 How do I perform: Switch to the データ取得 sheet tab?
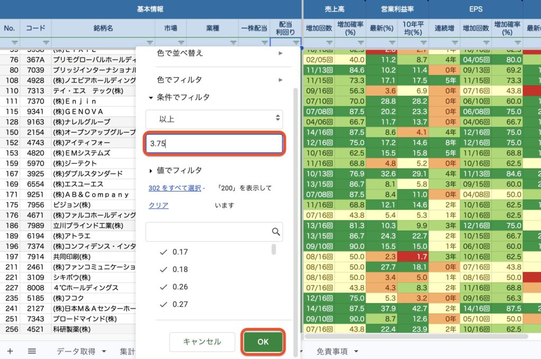80,351
